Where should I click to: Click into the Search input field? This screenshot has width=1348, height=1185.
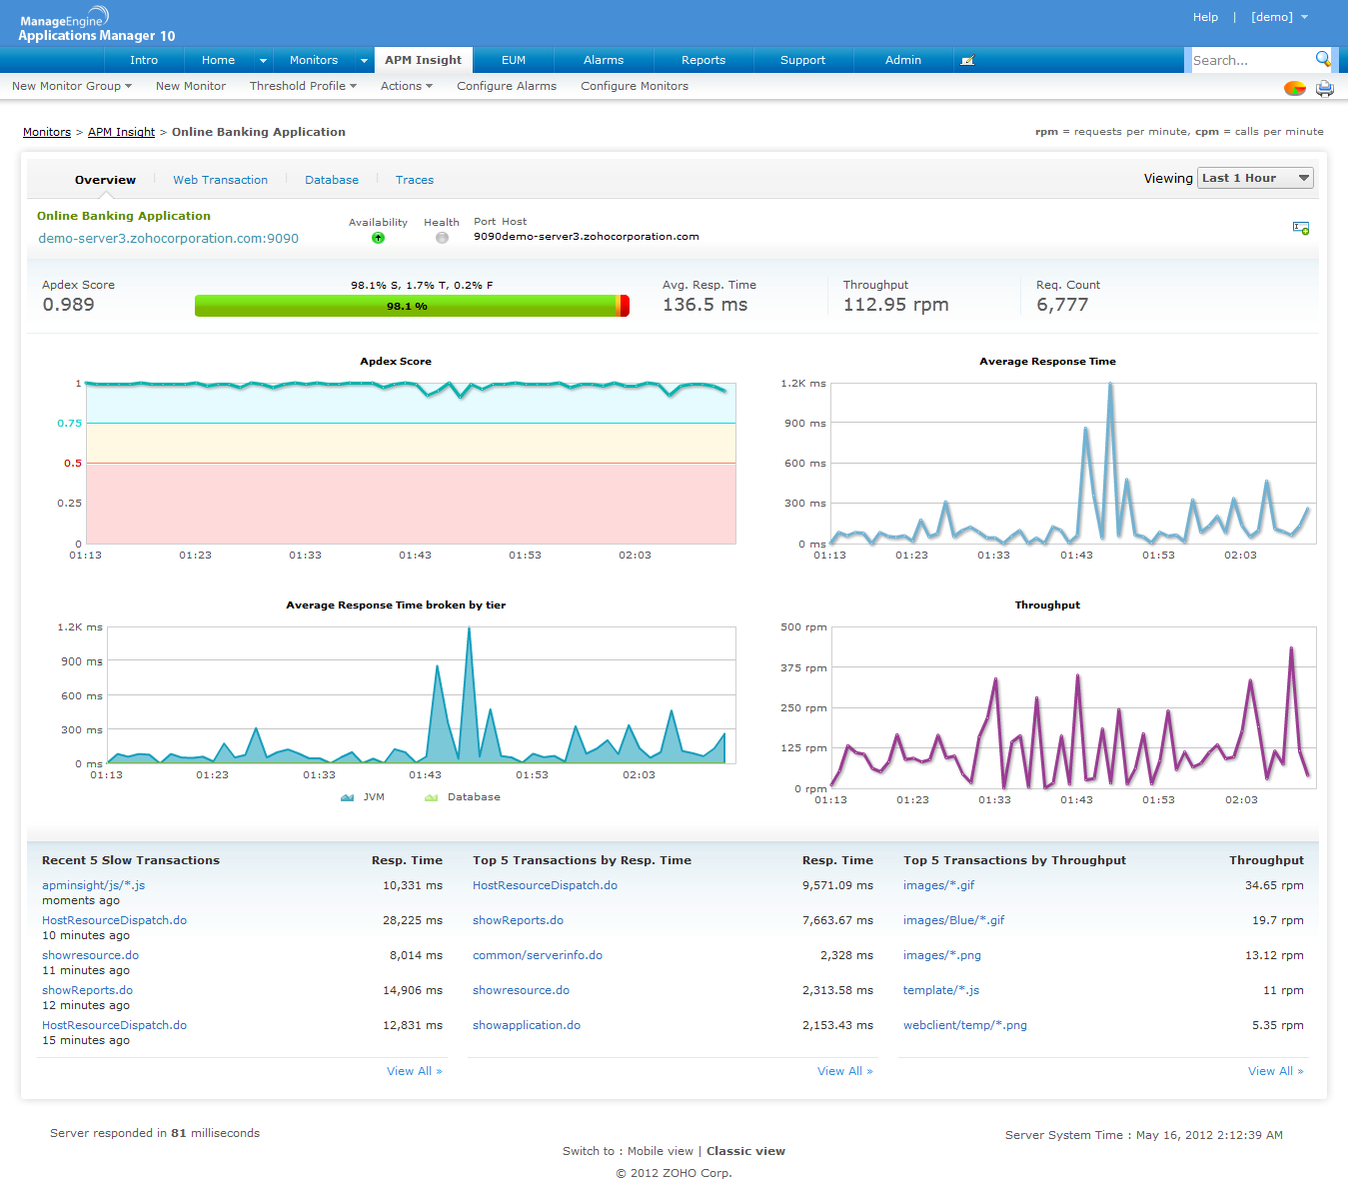coord(1249,60)
